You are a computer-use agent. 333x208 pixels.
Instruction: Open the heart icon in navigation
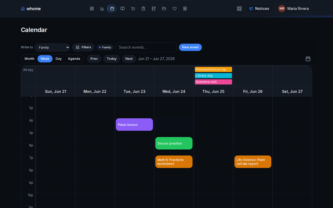(x=175, y=9)
